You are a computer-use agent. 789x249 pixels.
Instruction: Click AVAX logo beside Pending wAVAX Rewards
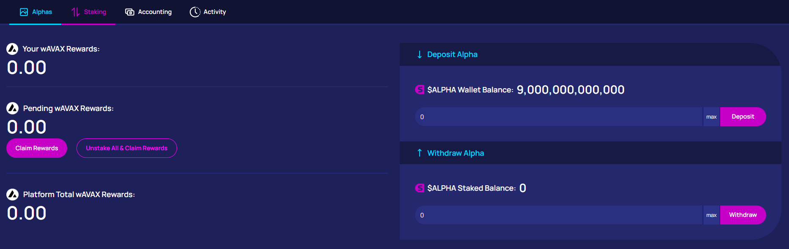tap(12, 108)
